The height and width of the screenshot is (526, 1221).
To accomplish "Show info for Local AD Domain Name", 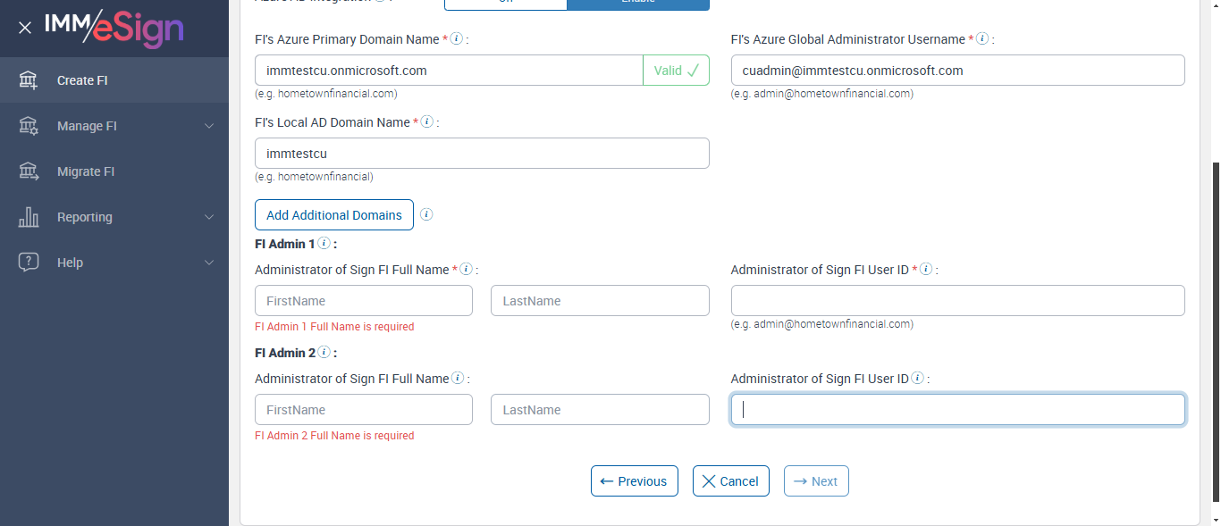I will tap(427, 122).
